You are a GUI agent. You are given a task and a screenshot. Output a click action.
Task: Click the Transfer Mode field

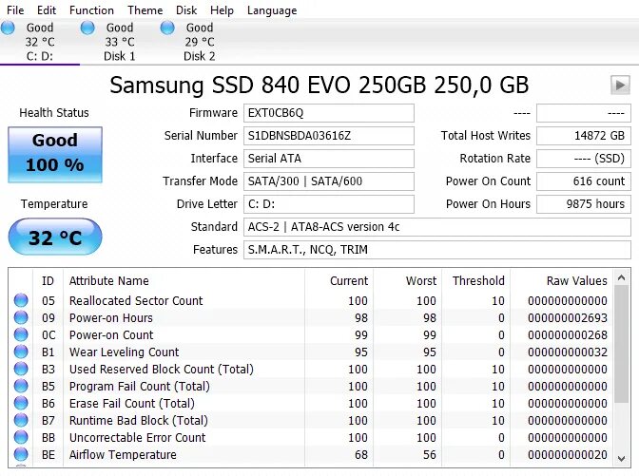pos(329,181)
